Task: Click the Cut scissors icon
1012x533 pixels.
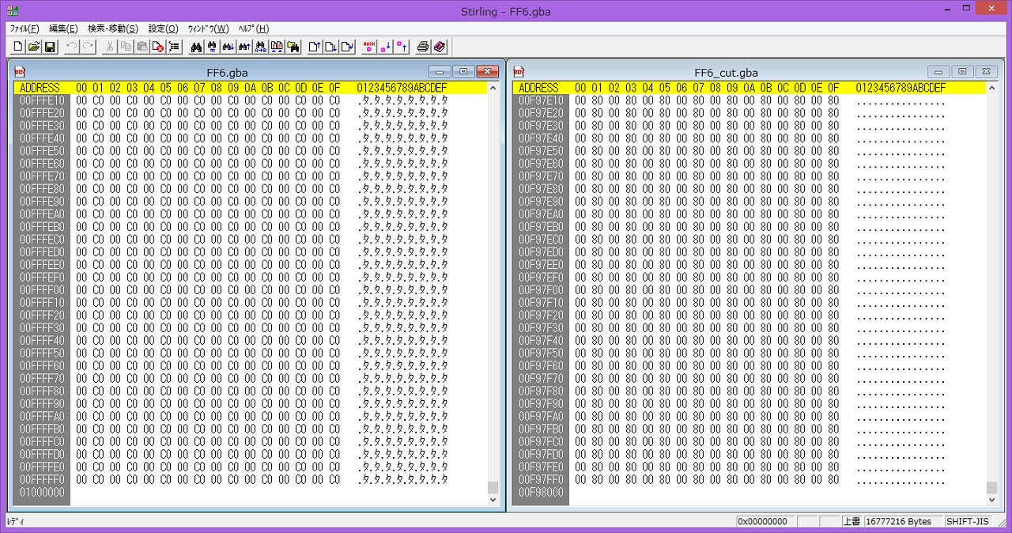Action: (x=110, y=47)
